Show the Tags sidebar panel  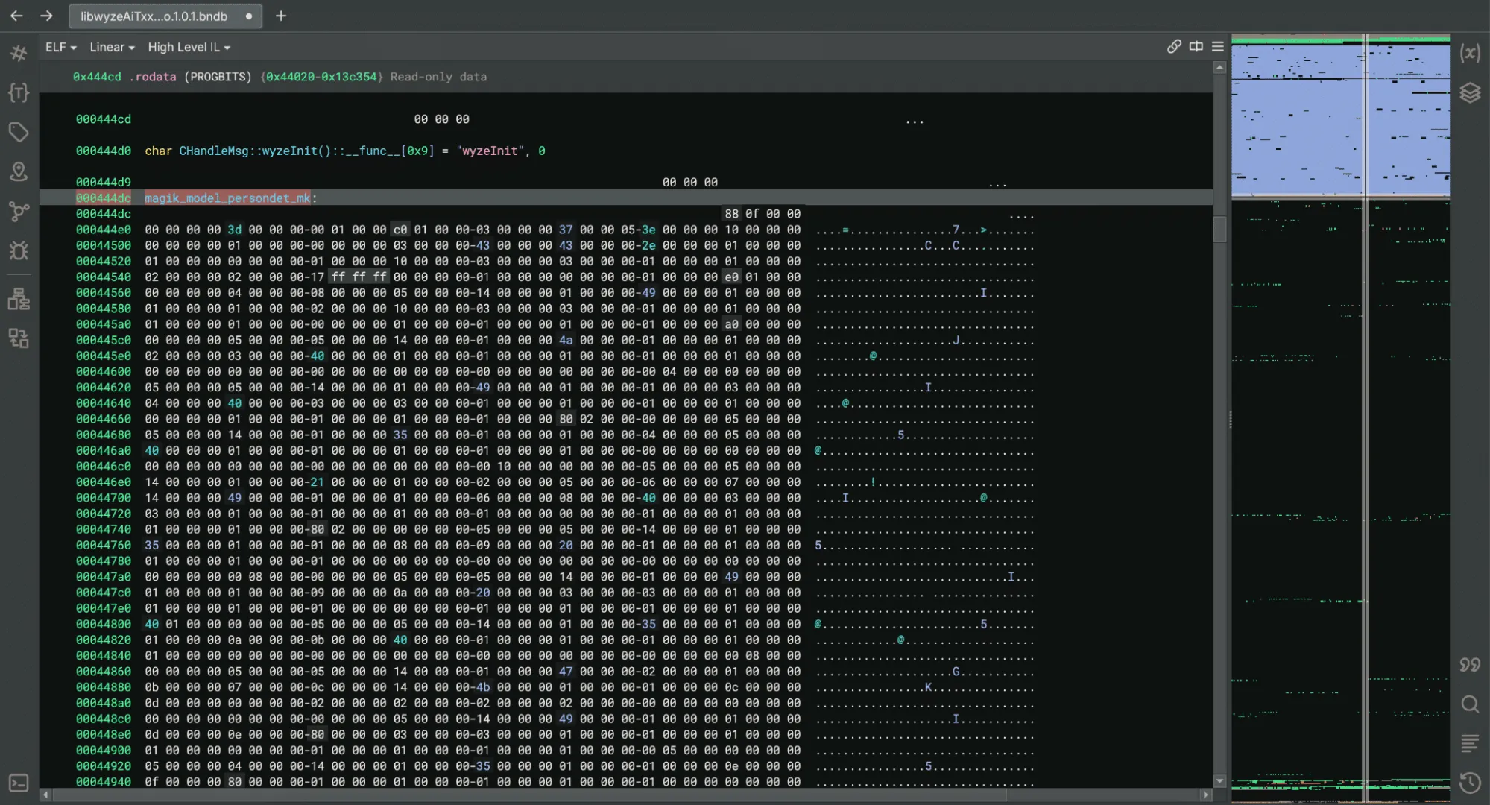[19, 132]
